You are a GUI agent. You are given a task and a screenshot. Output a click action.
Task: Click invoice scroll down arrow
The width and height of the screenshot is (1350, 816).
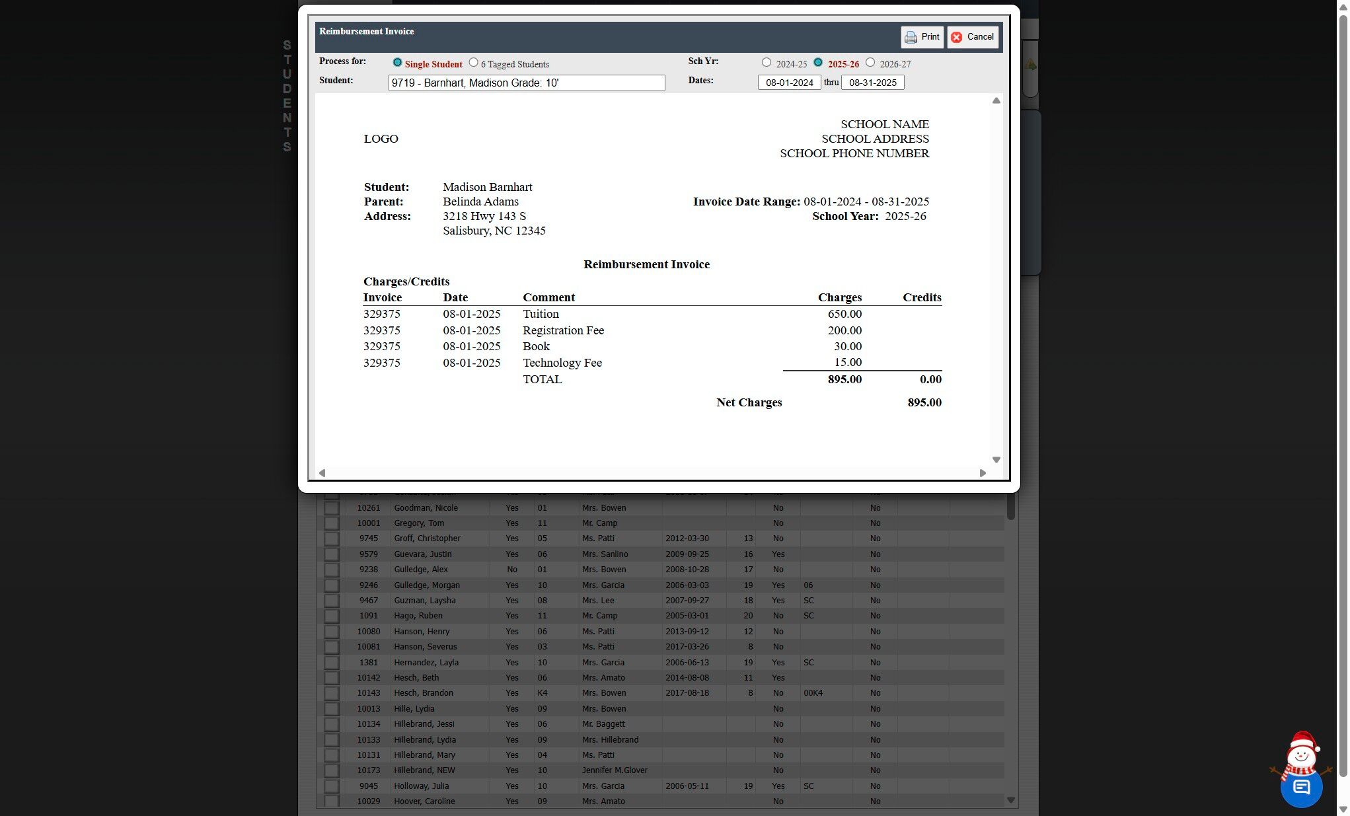point(996,460)
